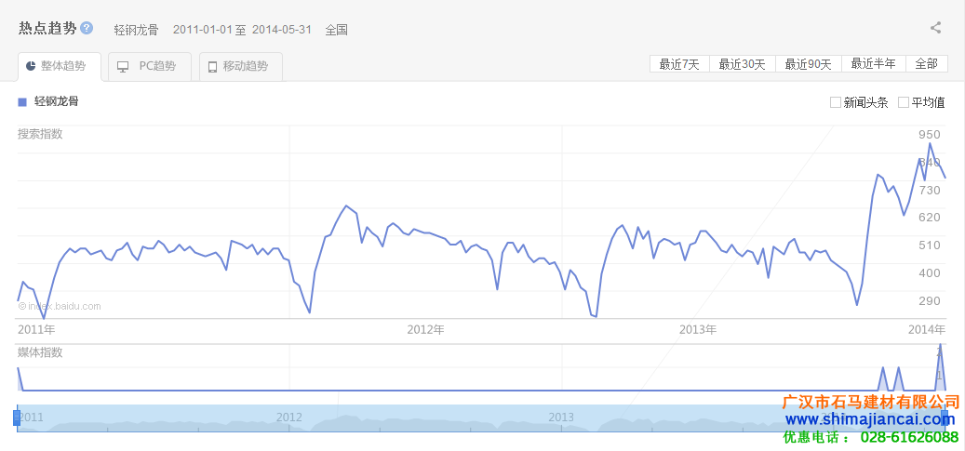
Task: Click the 热点趋势 heading
Action: click(47, 28)
